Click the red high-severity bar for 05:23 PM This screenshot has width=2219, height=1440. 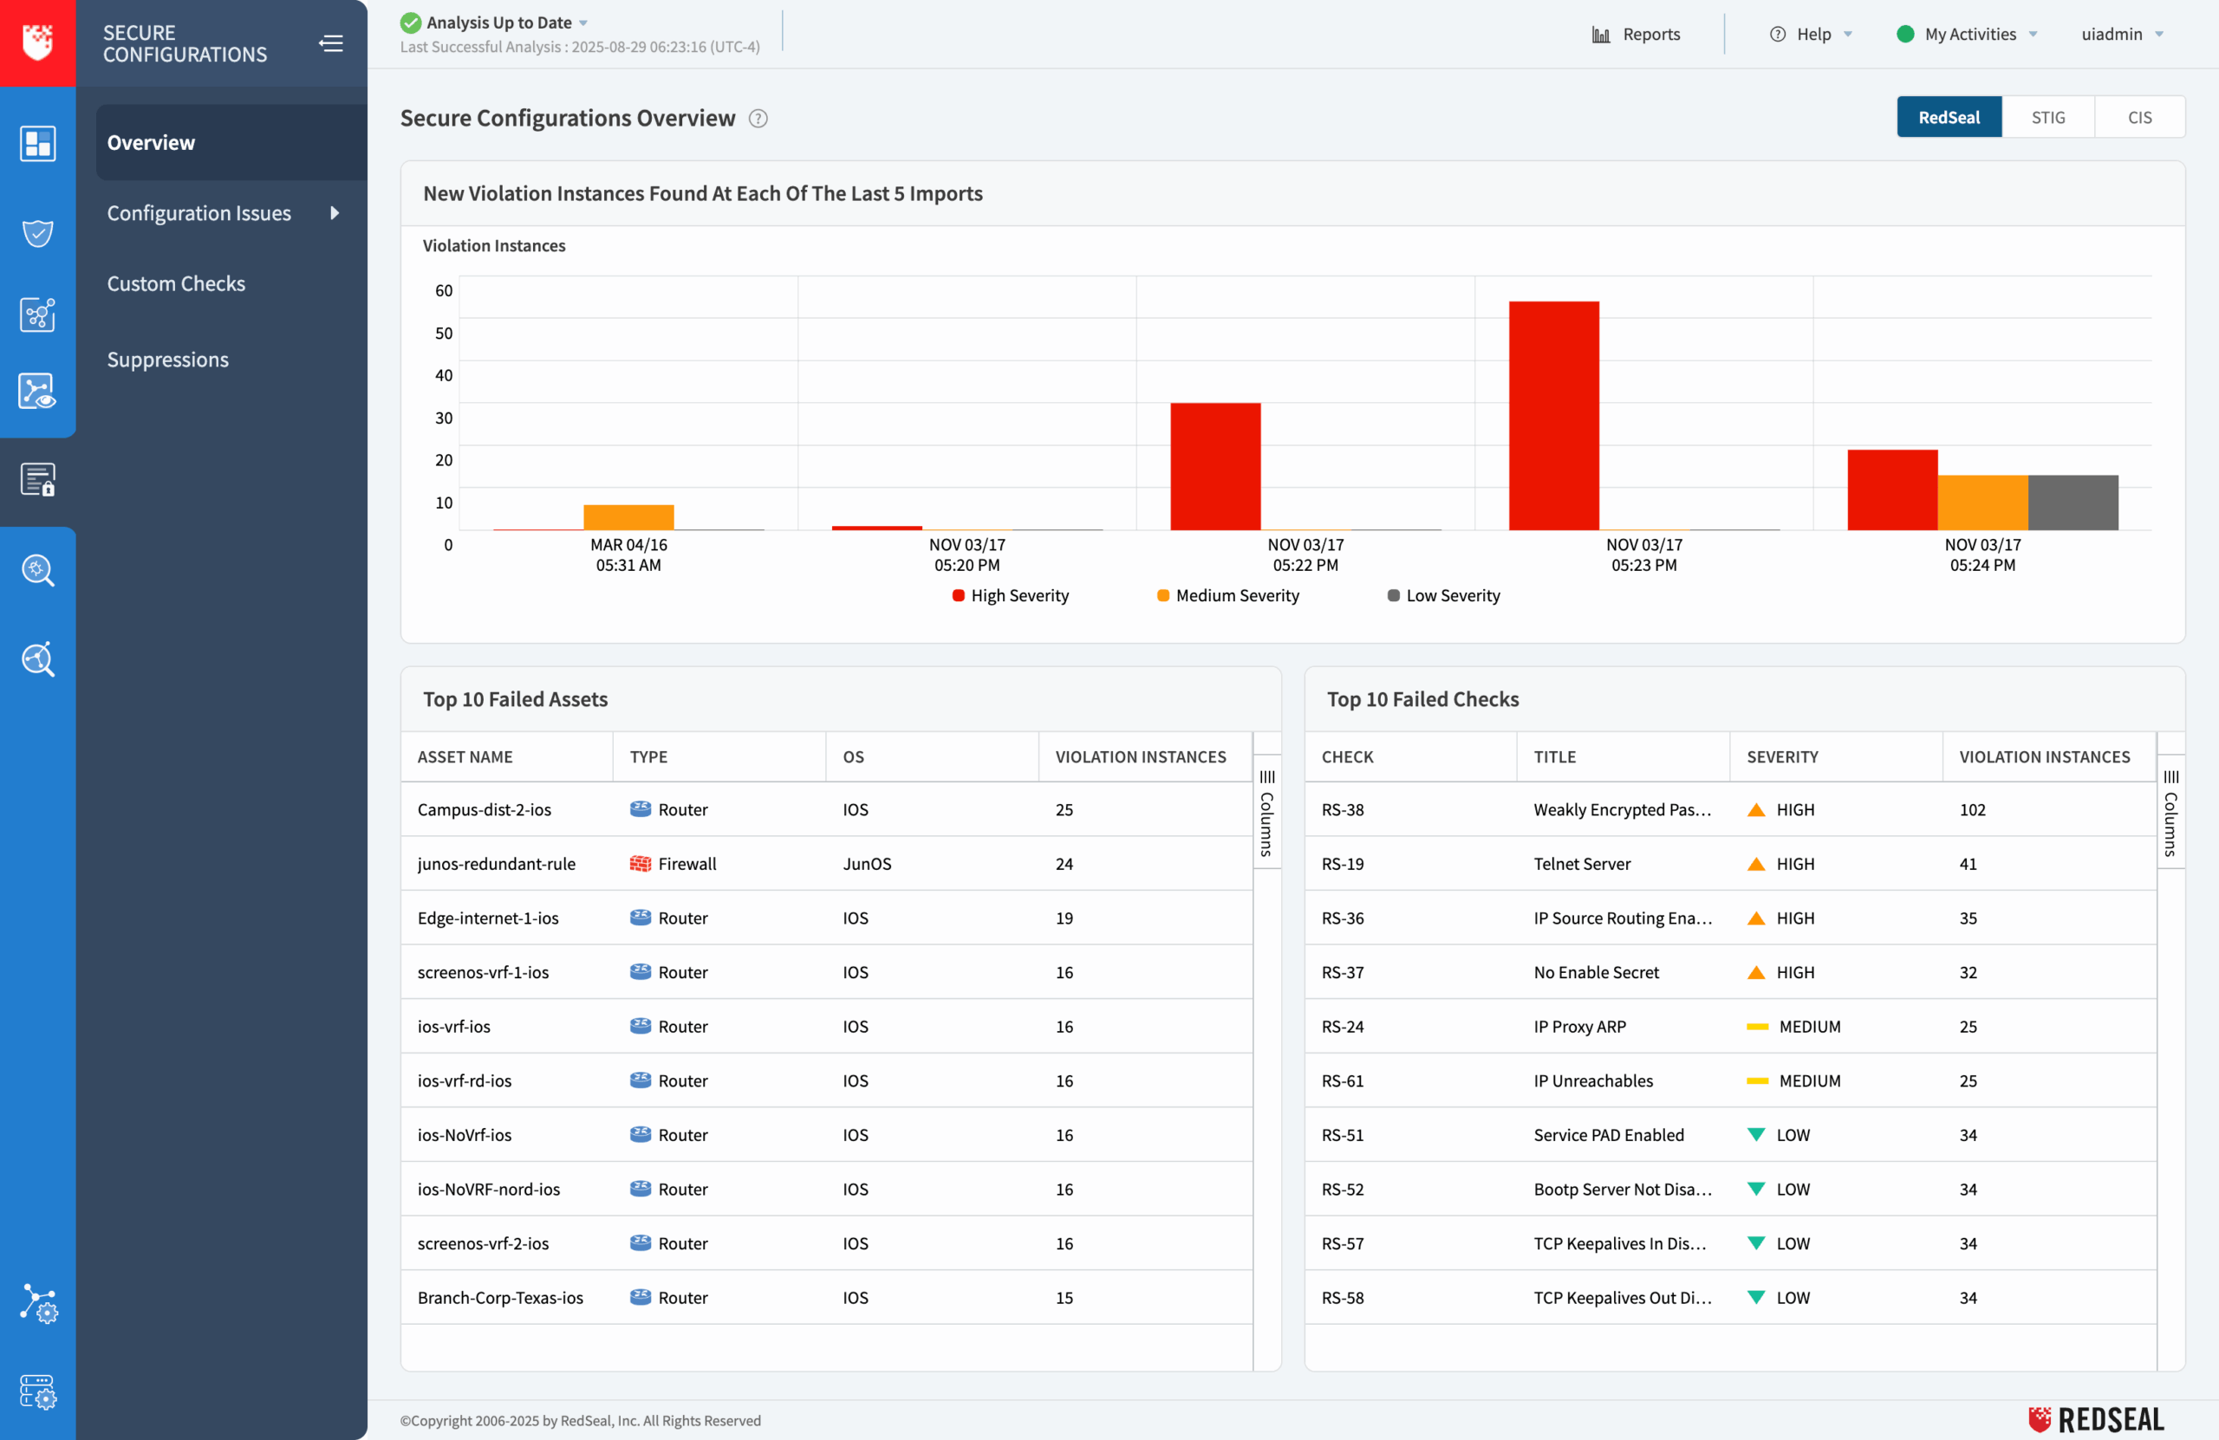coord(1553,416)
